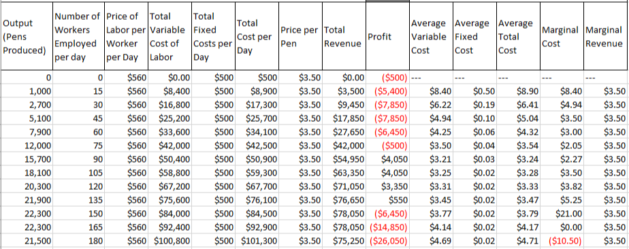Screen dimensions: 629x249
Task: Select the variable cost cell $58,800
Action: 170,173
